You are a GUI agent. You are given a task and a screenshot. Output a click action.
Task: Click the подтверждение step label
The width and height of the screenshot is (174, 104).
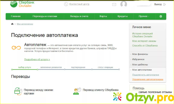click(78, 67)
